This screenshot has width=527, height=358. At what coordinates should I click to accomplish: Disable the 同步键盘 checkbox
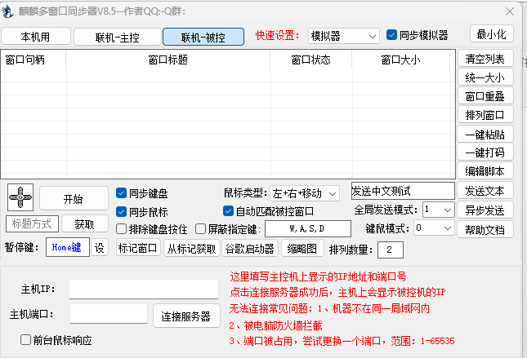pyautogui.click(x=122, y=193)
